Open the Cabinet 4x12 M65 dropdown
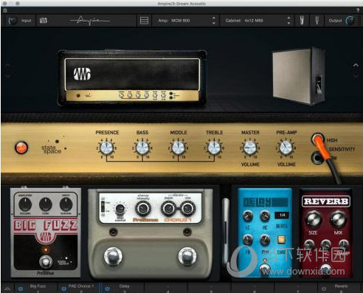Image resolution: width=363 pixels, height=293 pixels. (x=257, y=21)
